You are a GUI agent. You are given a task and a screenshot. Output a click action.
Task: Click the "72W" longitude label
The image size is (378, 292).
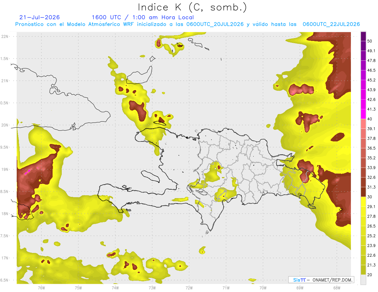pyautogui.click(x=189, y=288)
